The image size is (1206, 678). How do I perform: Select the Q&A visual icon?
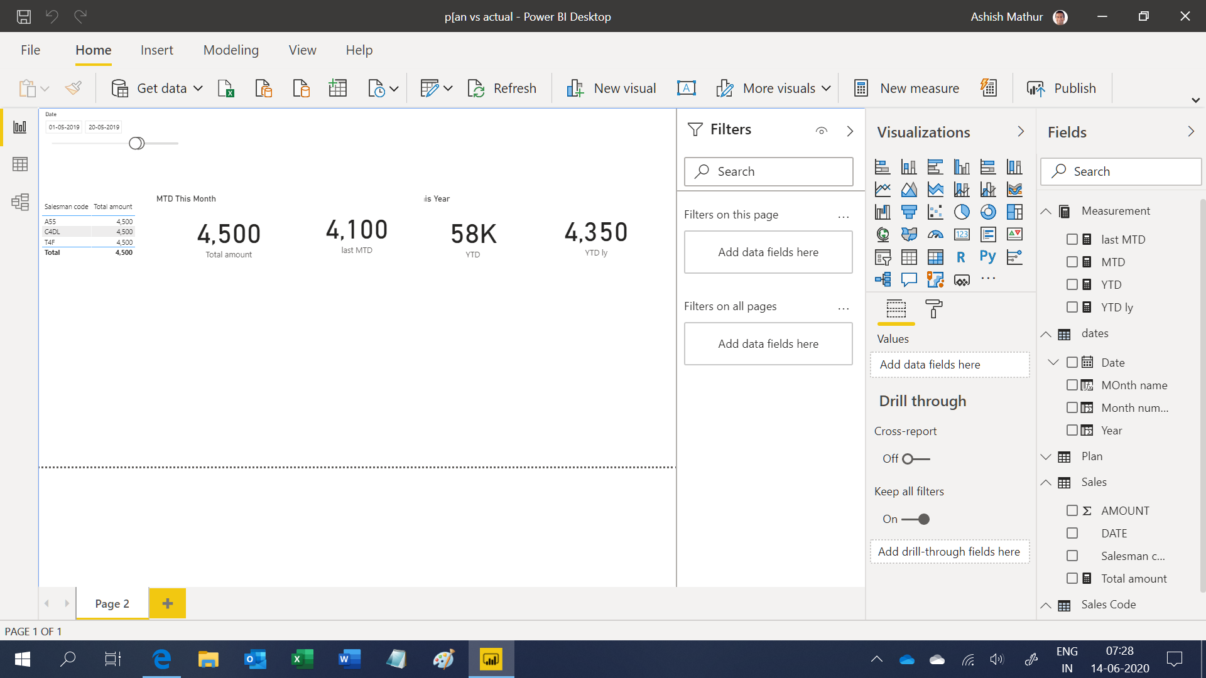coord(909,280)
